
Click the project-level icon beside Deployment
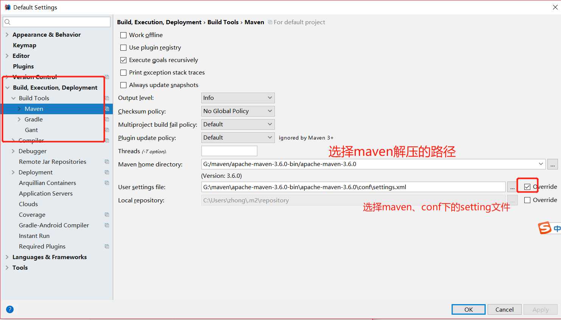[107, 172]
